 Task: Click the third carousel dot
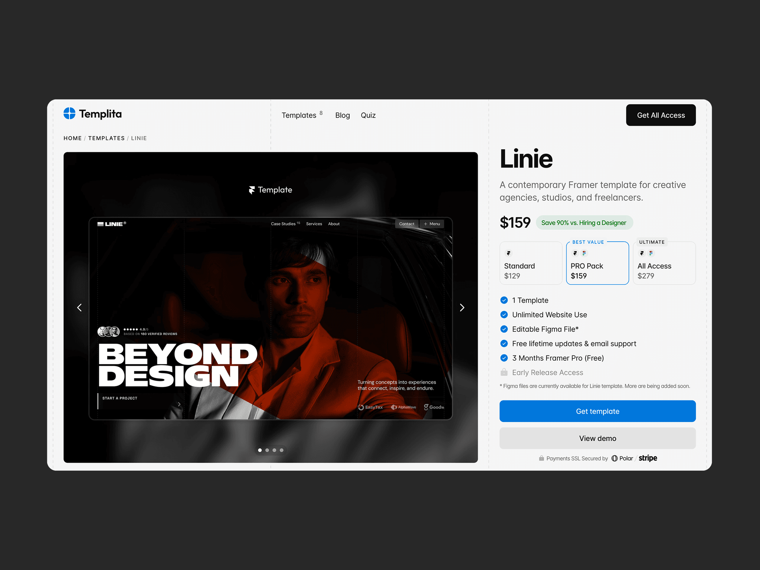point(274,450)
